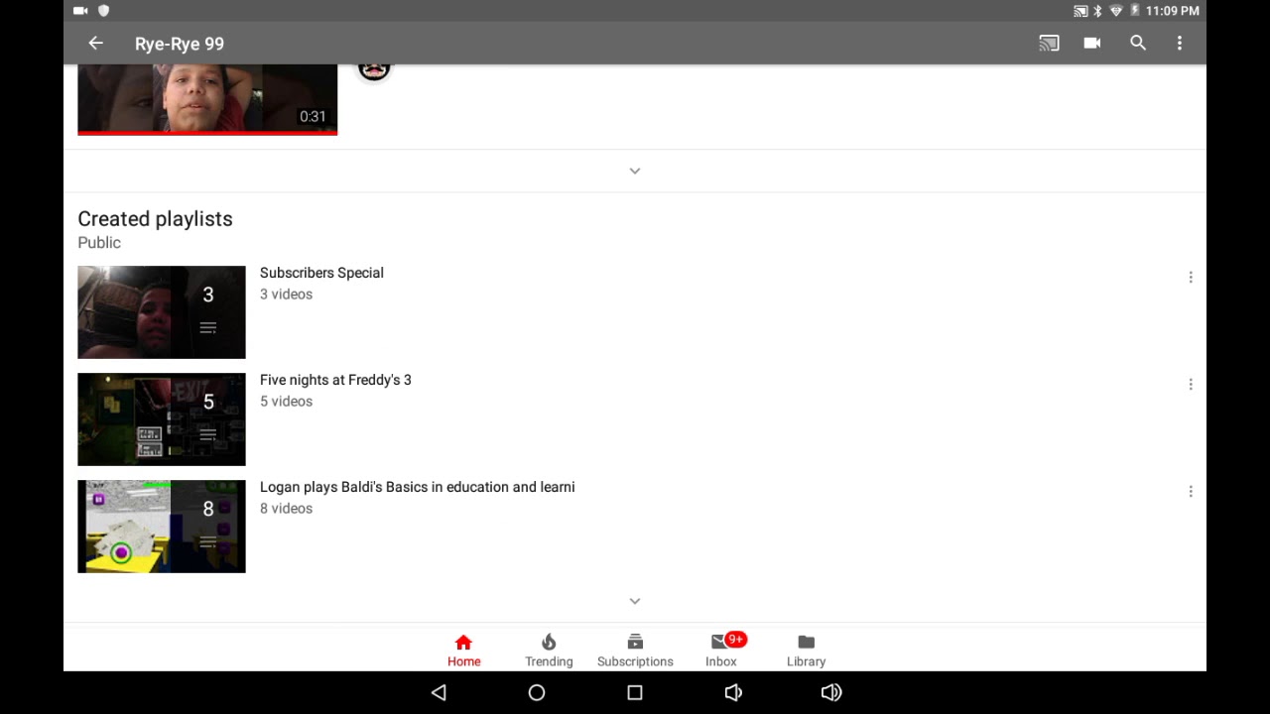The width and height of the screenshot is (1270, 714).
Task: Open options menu for Subscribers Special playlist
Action: coord(1191,278)
